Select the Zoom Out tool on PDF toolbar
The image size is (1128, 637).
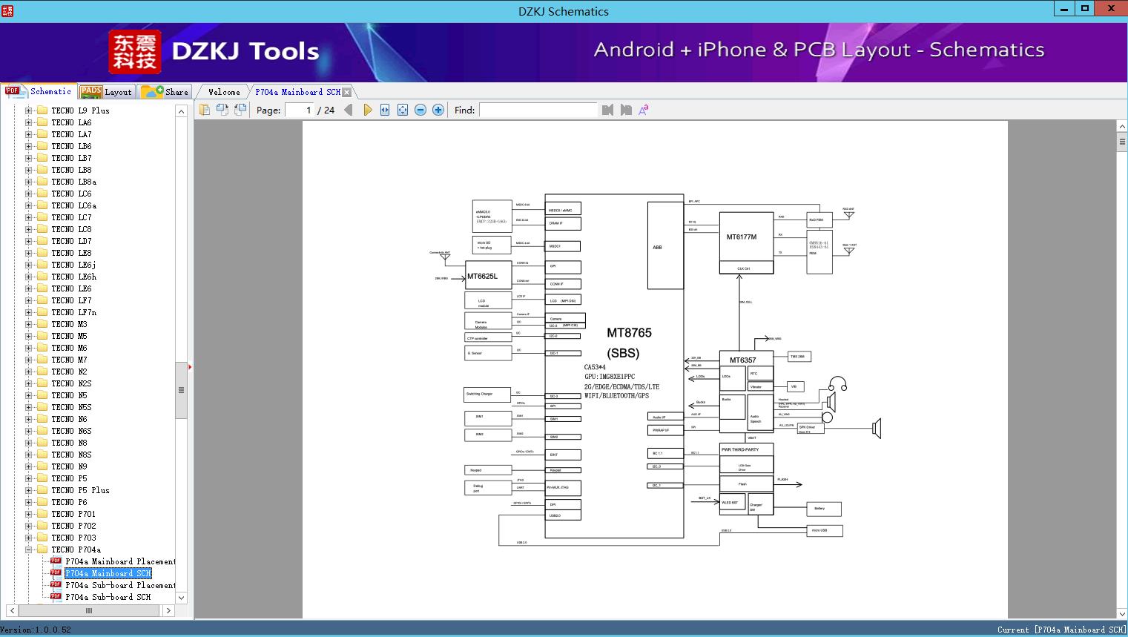pos(420,109)
